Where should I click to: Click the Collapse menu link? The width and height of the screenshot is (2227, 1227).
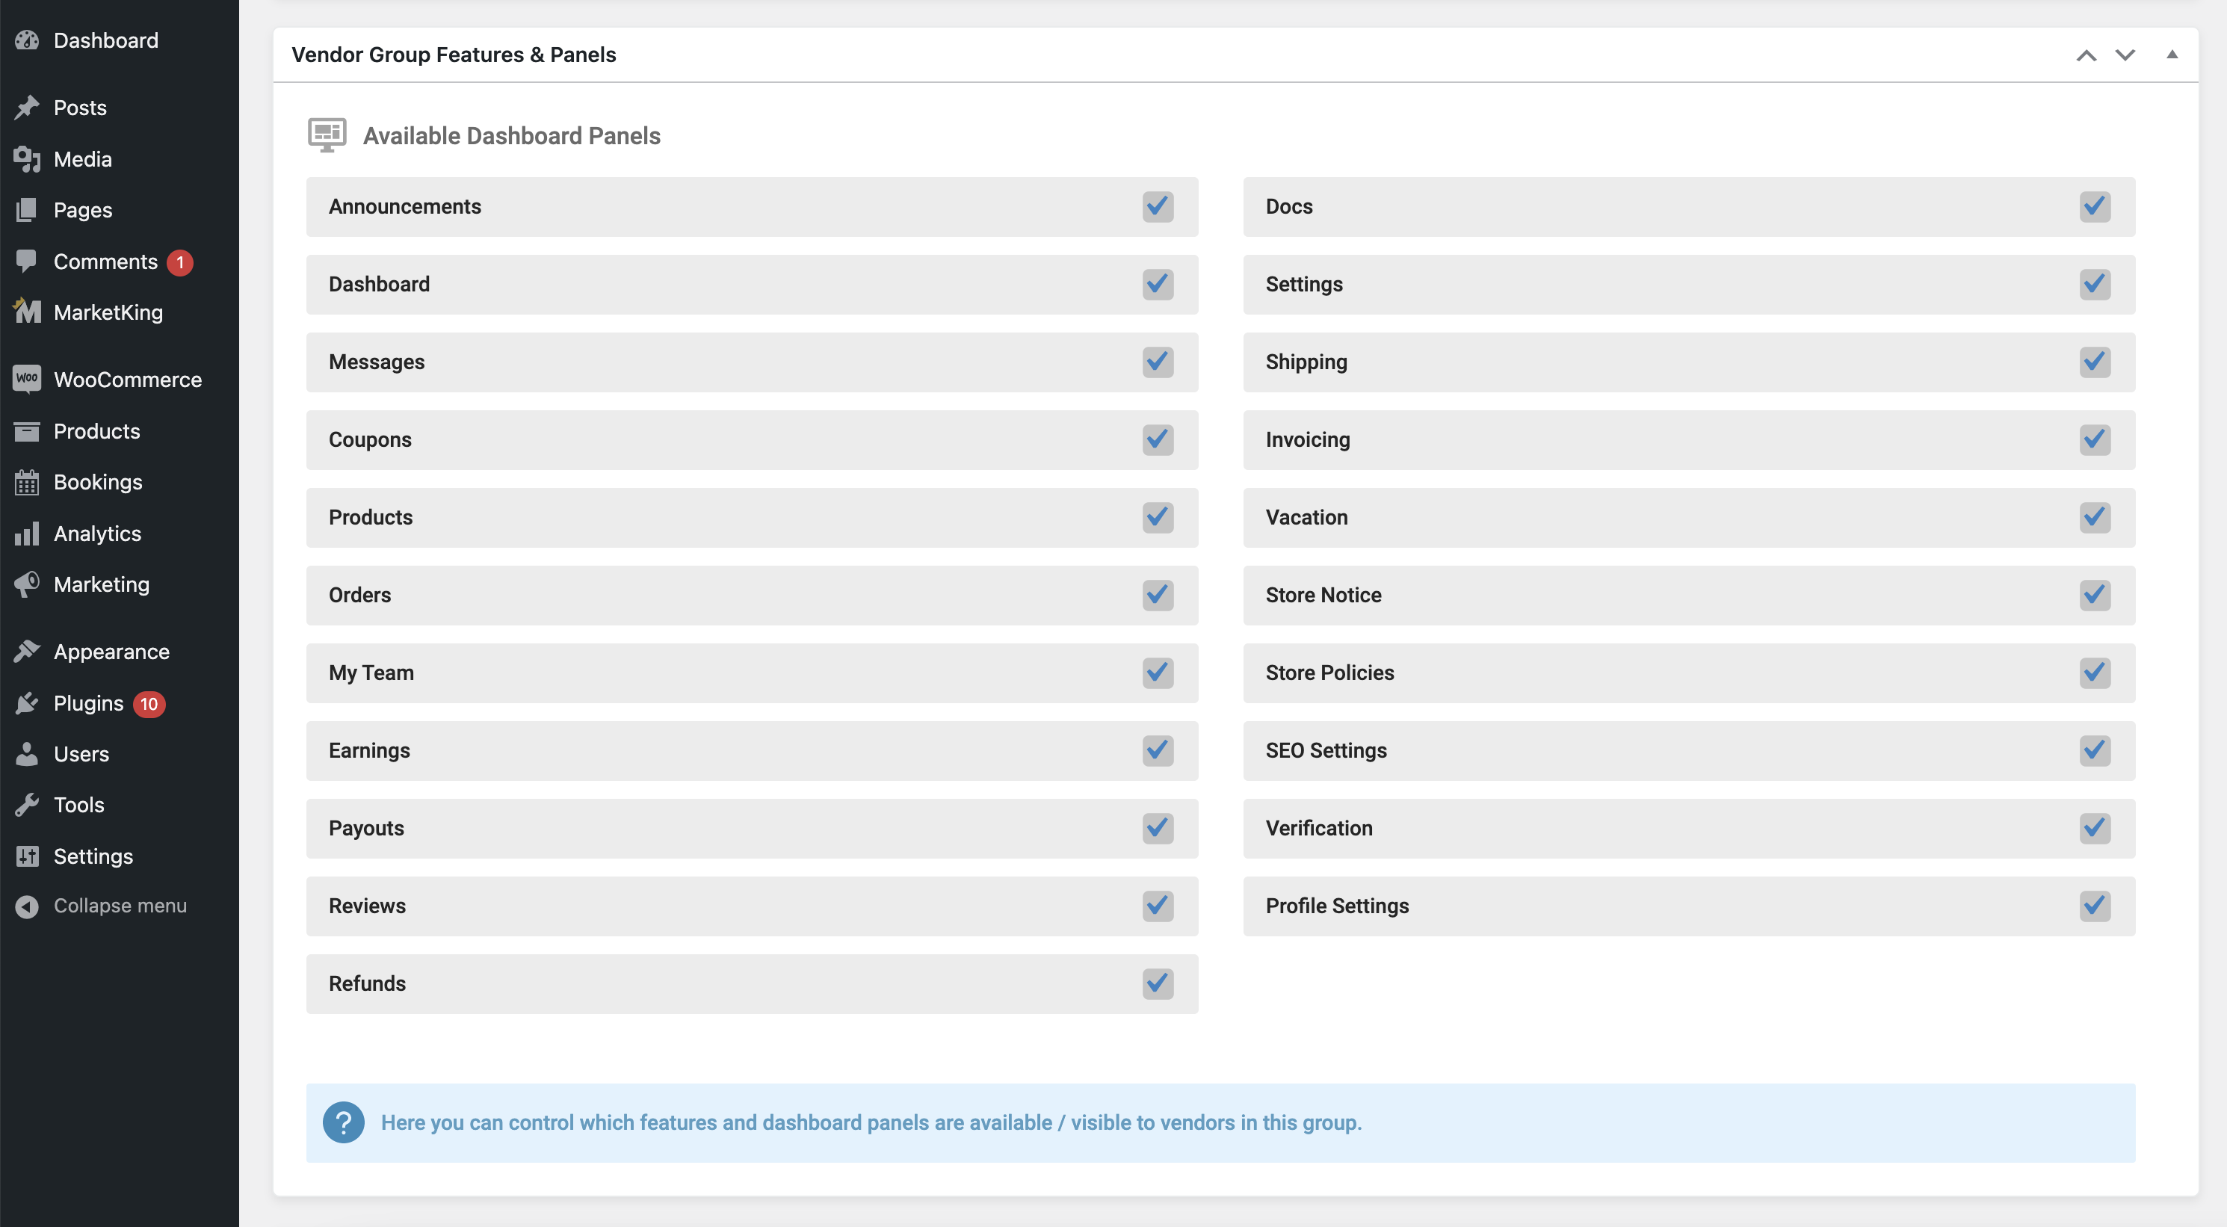(x=120, y=906)
